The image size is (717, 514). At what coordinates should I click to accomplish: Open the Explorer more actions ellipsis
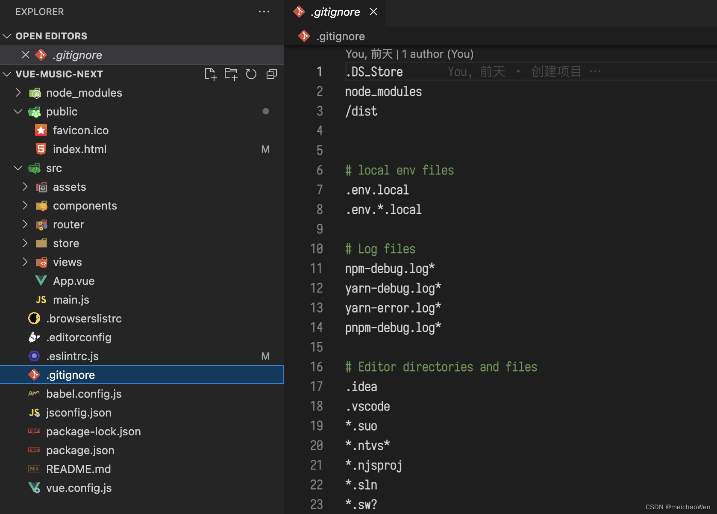click(x=264, y=12)
